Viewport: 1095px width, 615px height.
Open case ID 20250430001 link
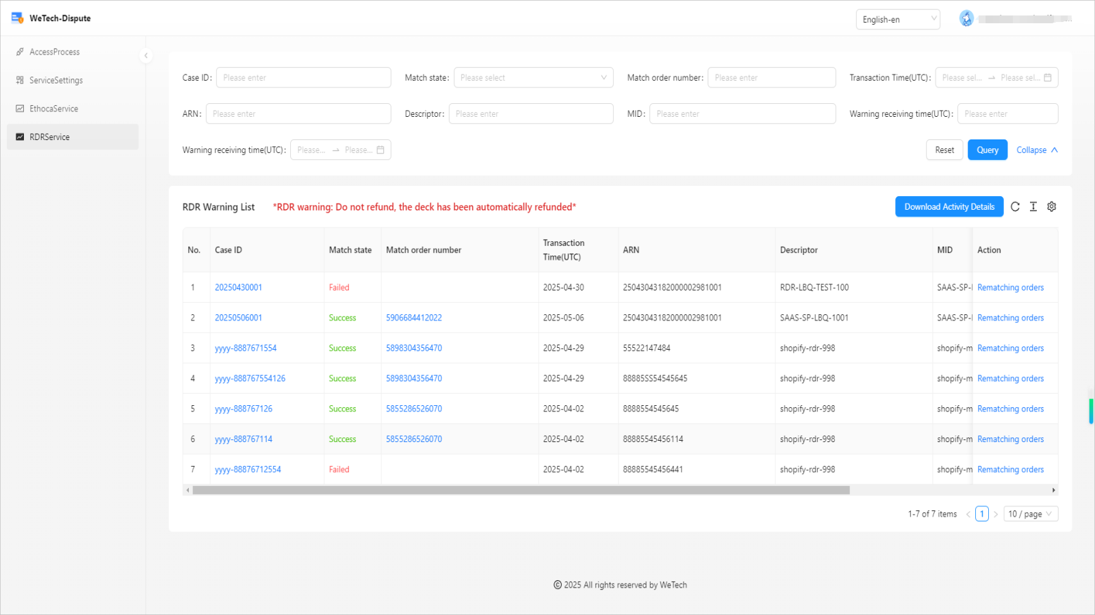point(238,288)
